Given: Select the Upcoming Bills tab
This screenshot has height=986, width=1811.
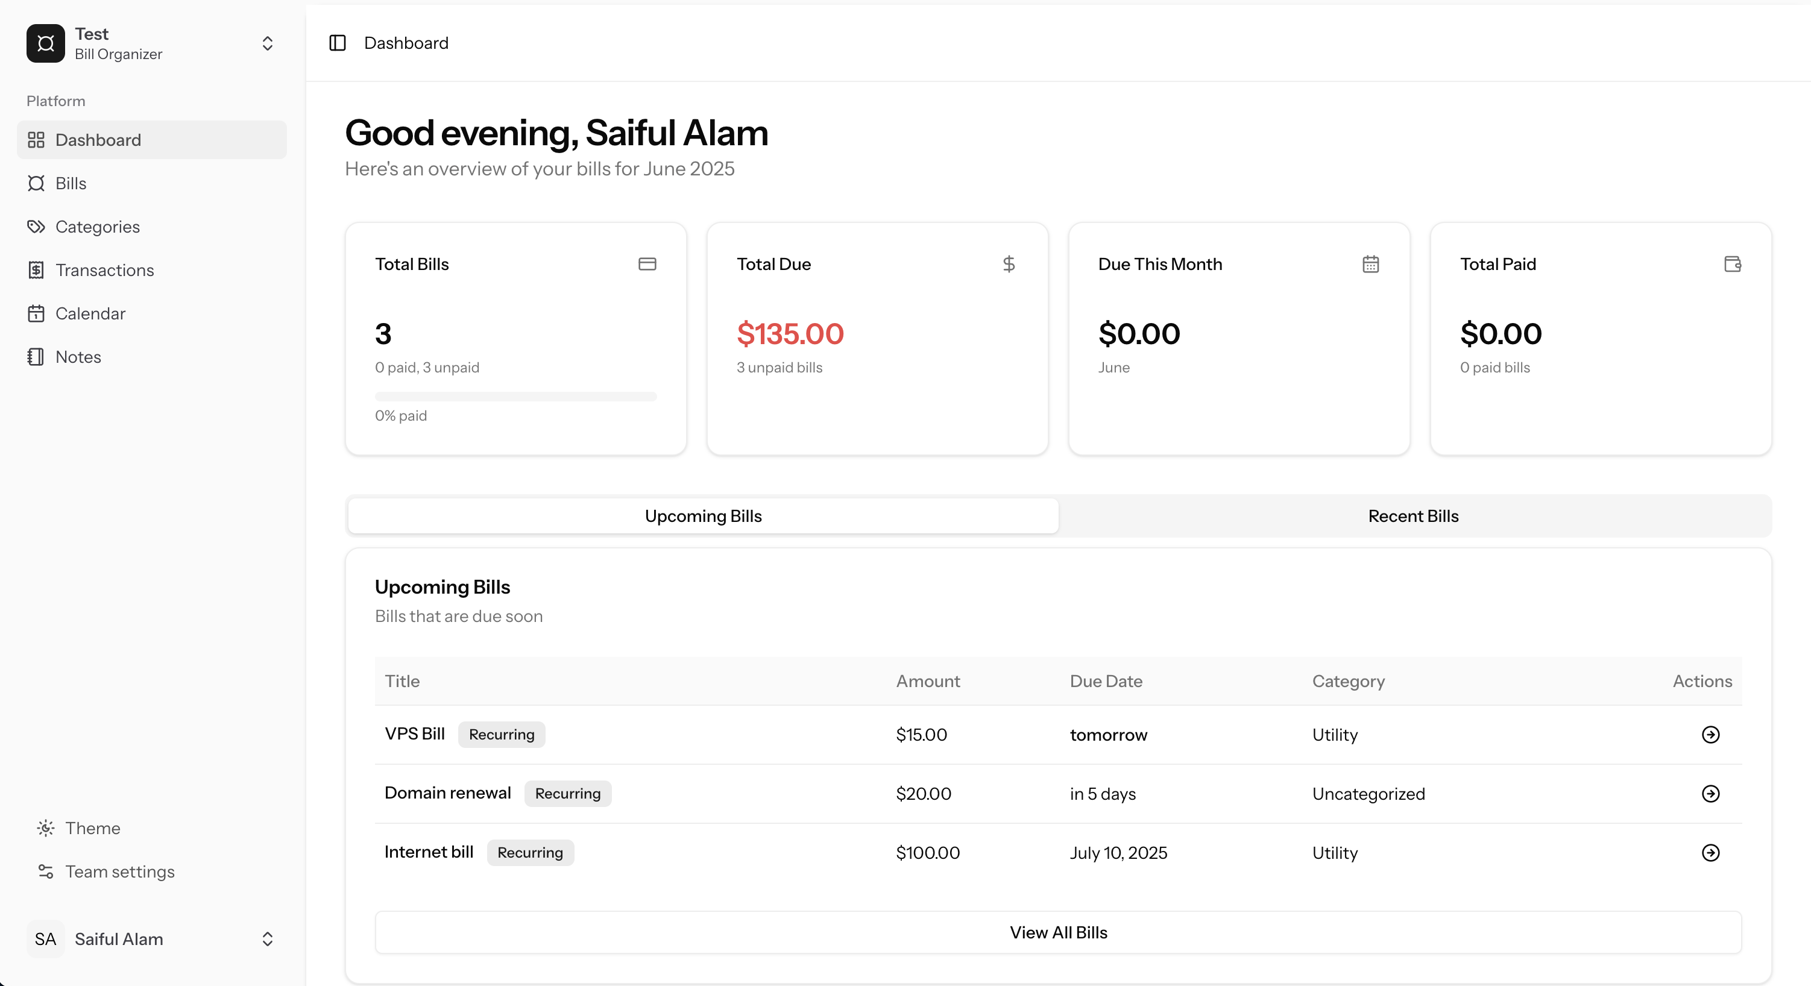Looking at the screenshot, I should click(703, 516).
